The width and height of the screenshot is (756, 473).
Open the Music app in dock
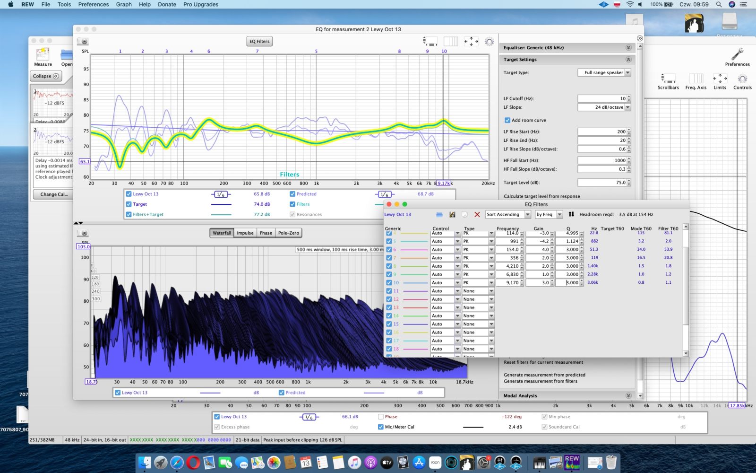(354, 462)
